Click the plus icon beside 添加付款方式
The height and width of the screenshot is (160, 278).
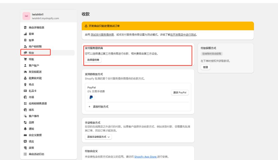point(89,107)
